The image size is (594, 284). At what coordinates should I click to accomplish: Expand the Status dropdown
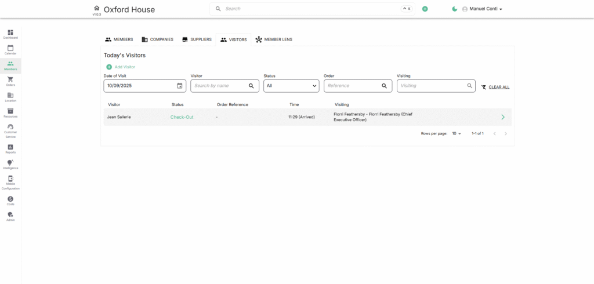291,86
